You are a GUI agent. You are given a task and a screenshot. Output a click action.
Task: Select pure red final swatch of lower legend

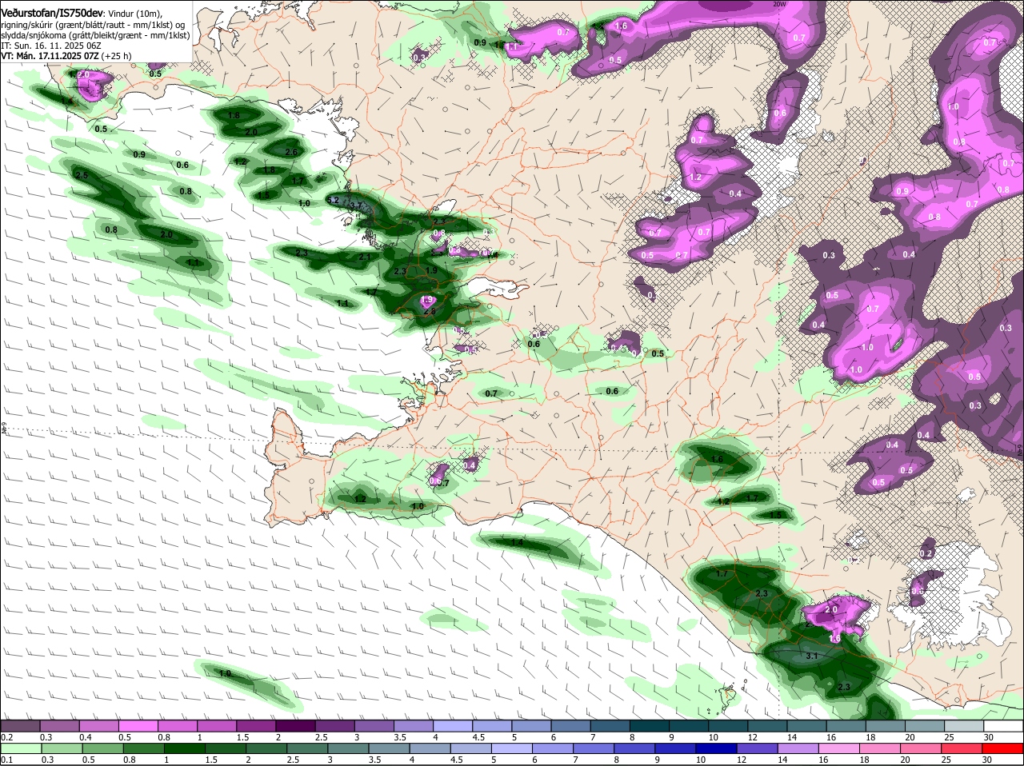coord(1002,748)
